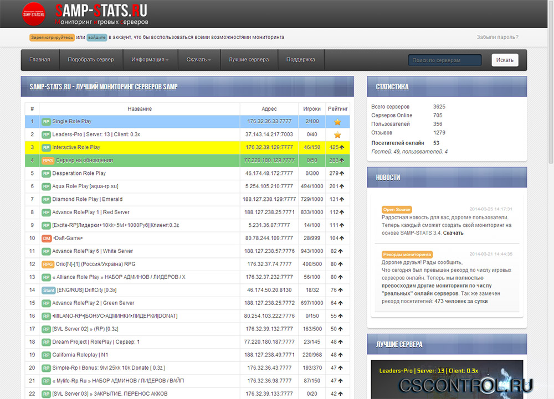Click the RPG tag on Orio[N]-[1]
The height and width of the screenshot is (399, 554).
pos(48,264)
